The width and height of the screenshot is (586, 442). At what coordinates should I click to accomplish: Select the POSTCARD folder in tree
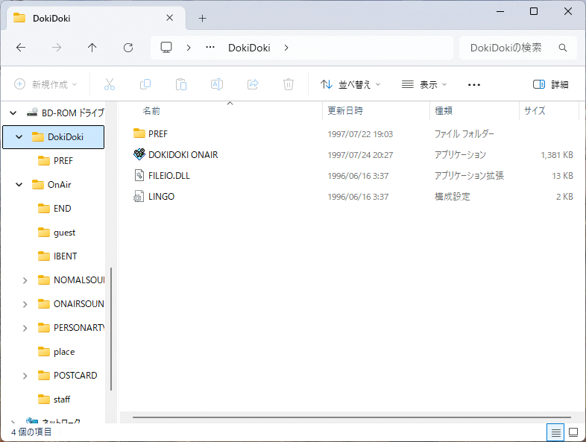pos(75,376)
